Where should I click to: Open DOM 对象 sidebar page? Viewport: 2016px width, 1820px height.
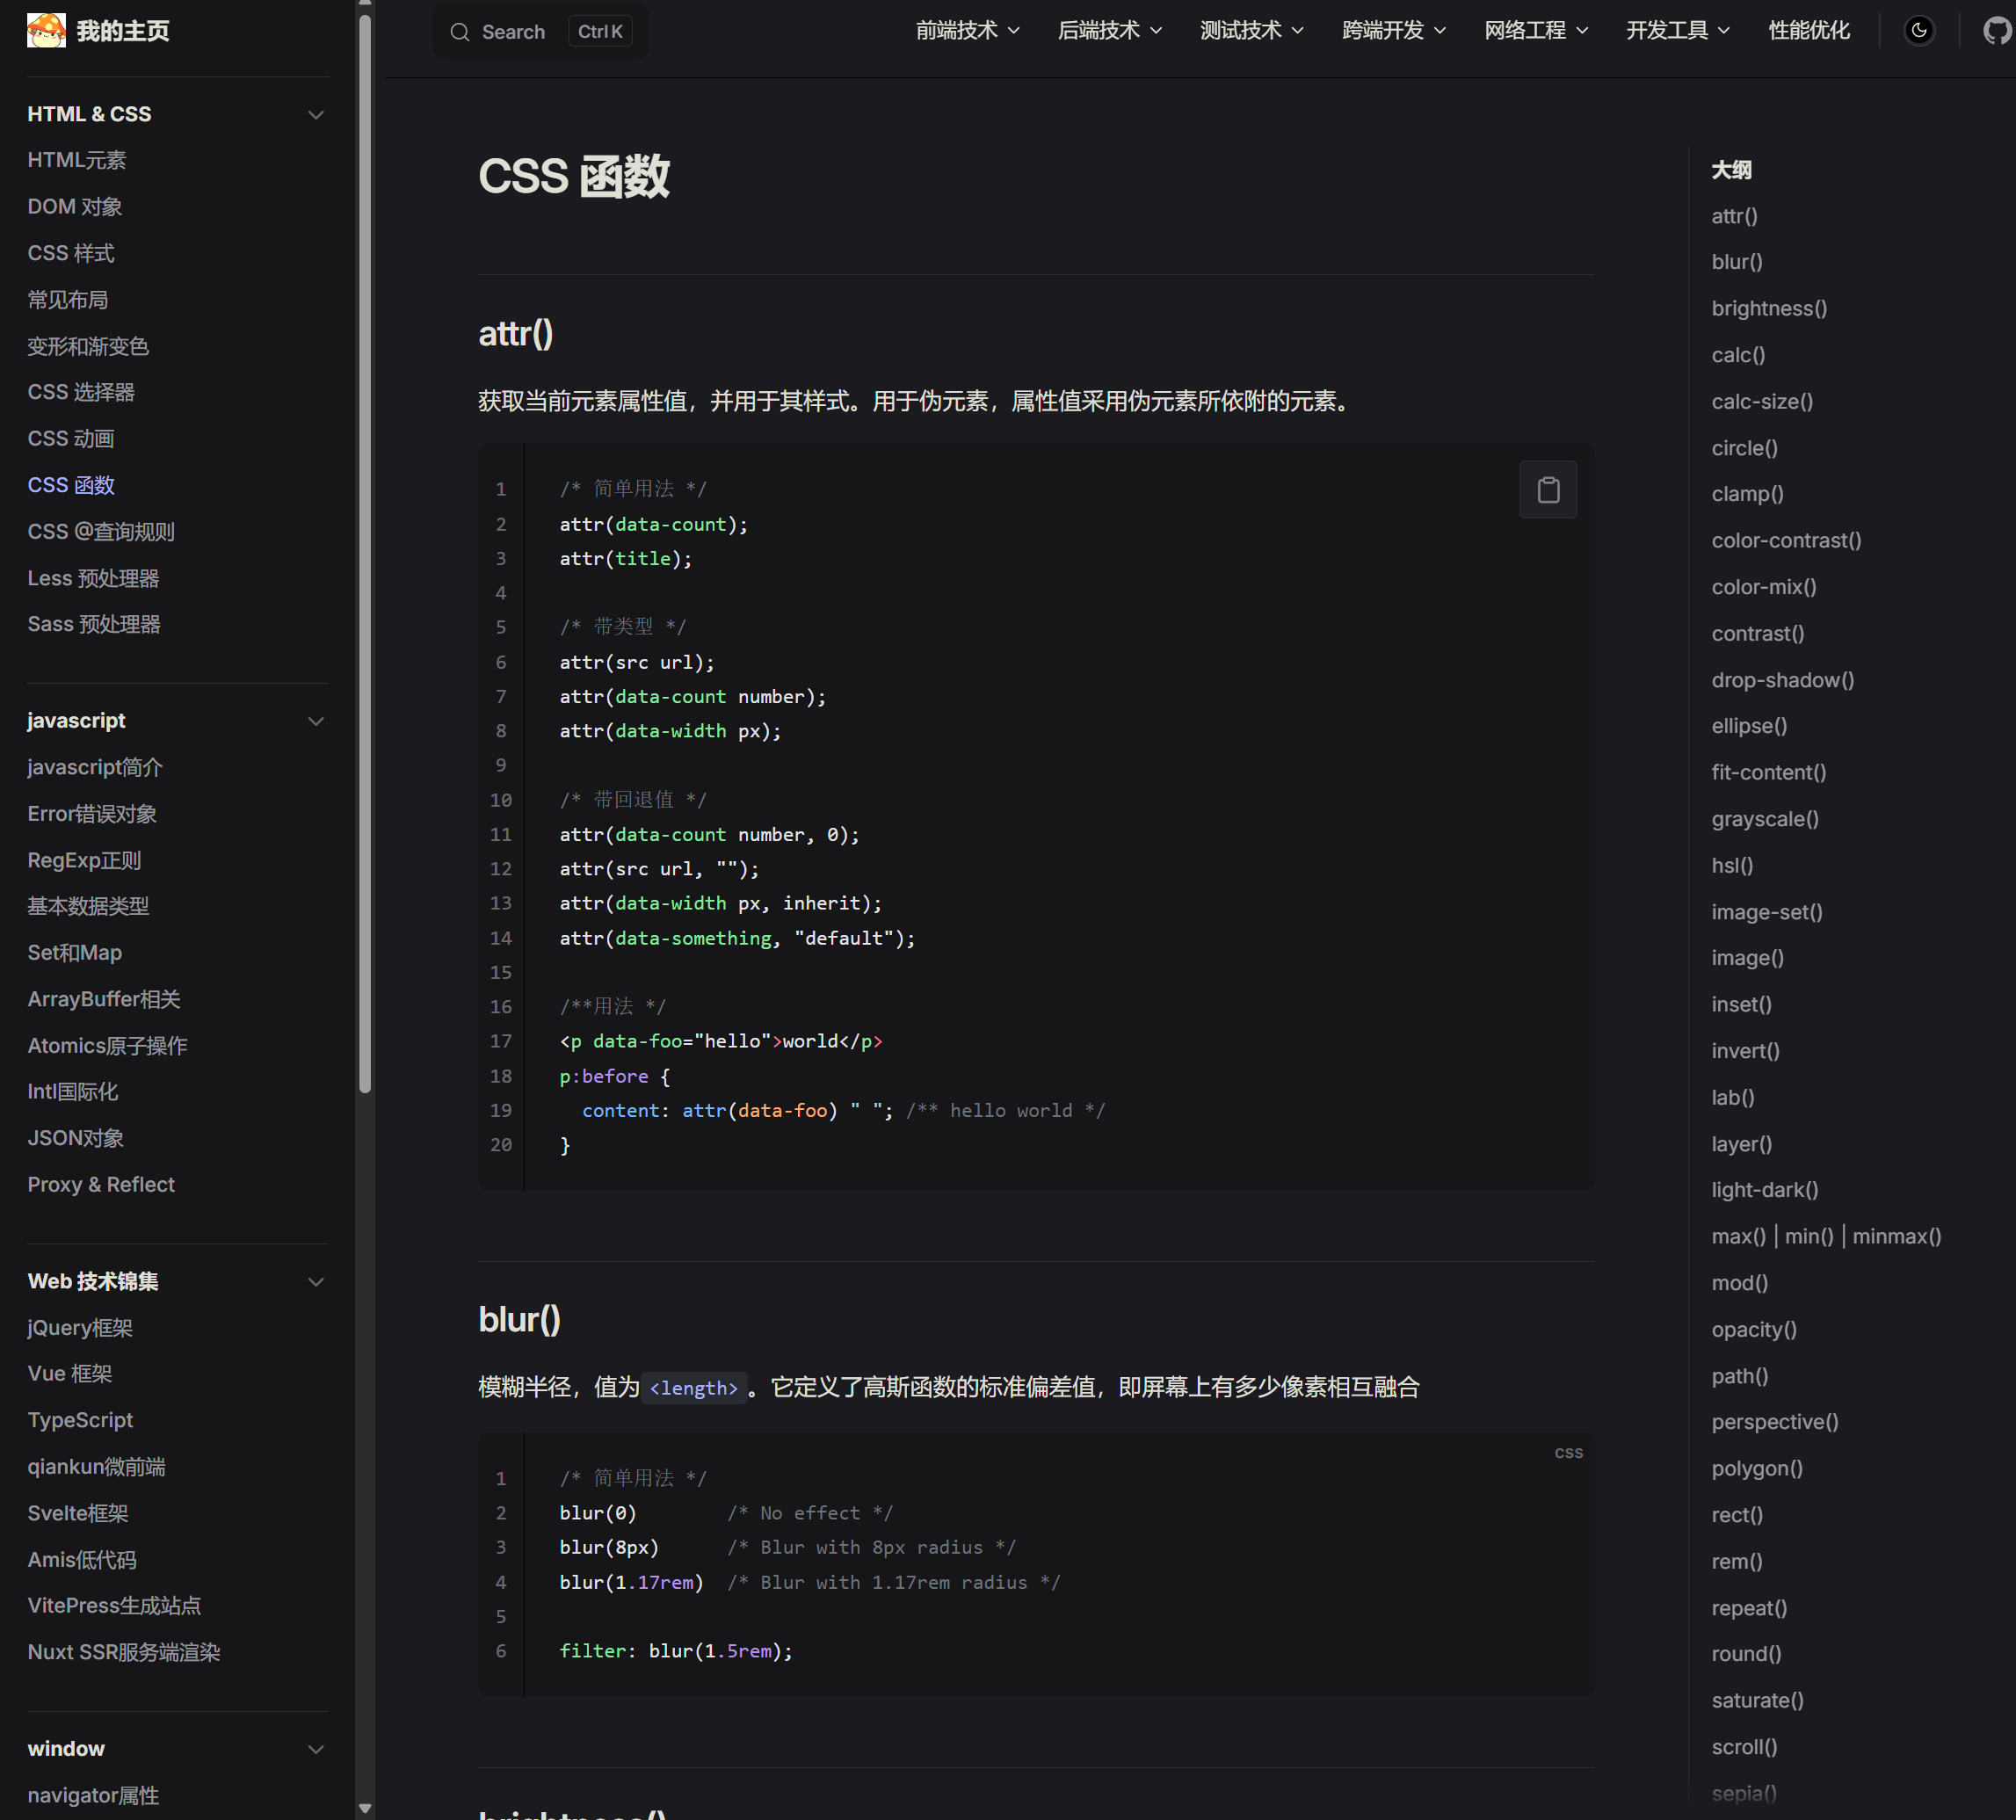click(75, 207)
